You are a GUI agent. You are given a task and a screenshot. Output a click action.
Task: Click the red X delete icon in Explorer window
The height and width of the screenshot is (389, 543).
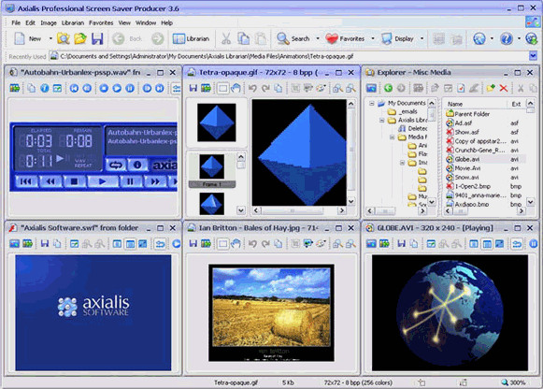click(x=503, y=88)
